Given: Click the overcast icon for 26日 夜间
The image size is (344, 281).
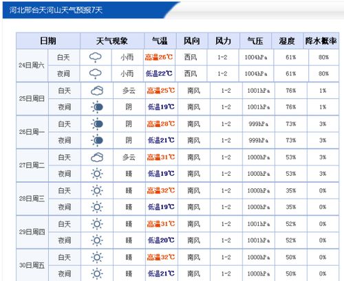Looking at the screenshot, I should pyautogui.click(x=97, y=140).
